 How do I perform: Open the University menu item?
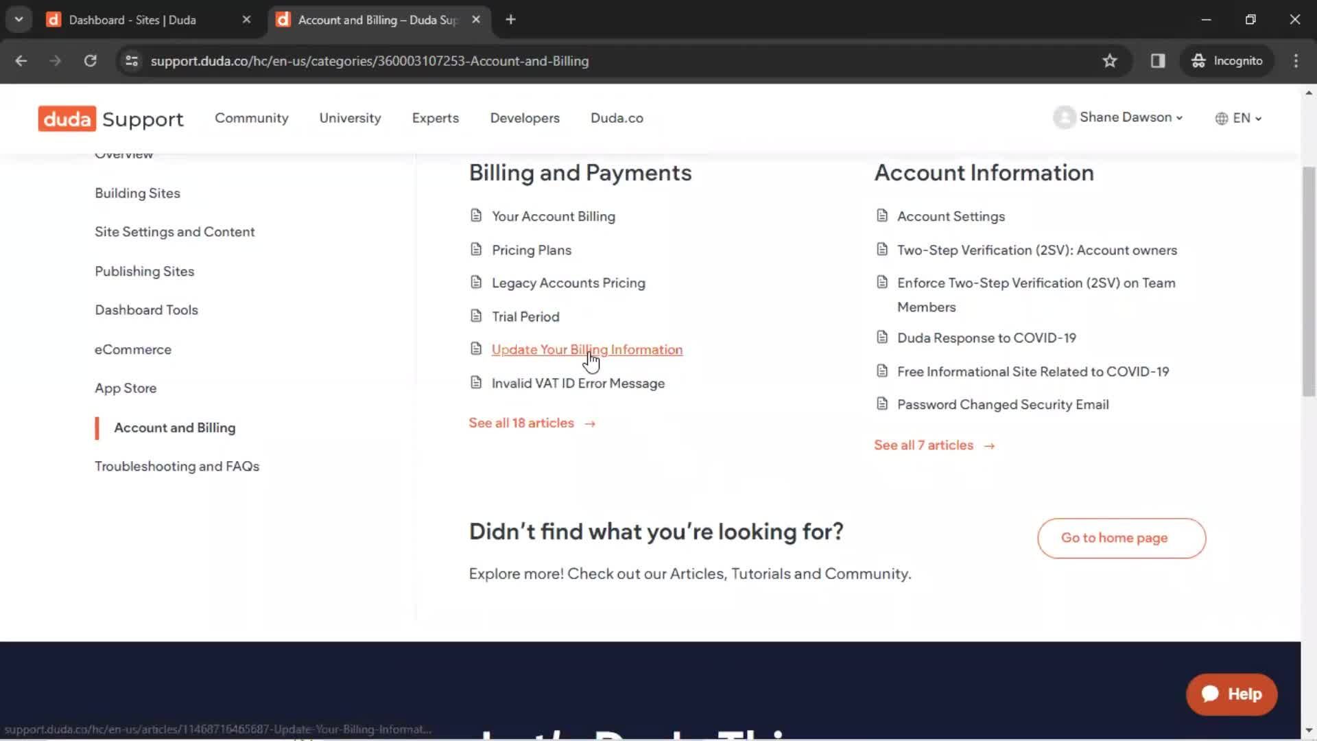[x=350, y=118]
